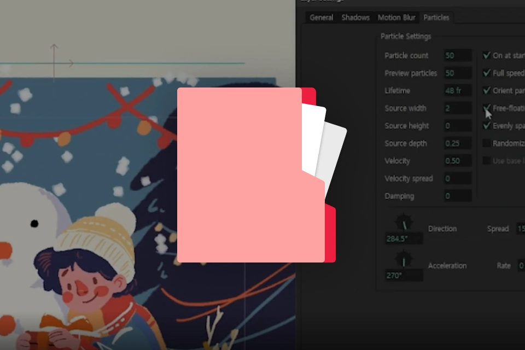Click the Source width field

pos(457,108)
